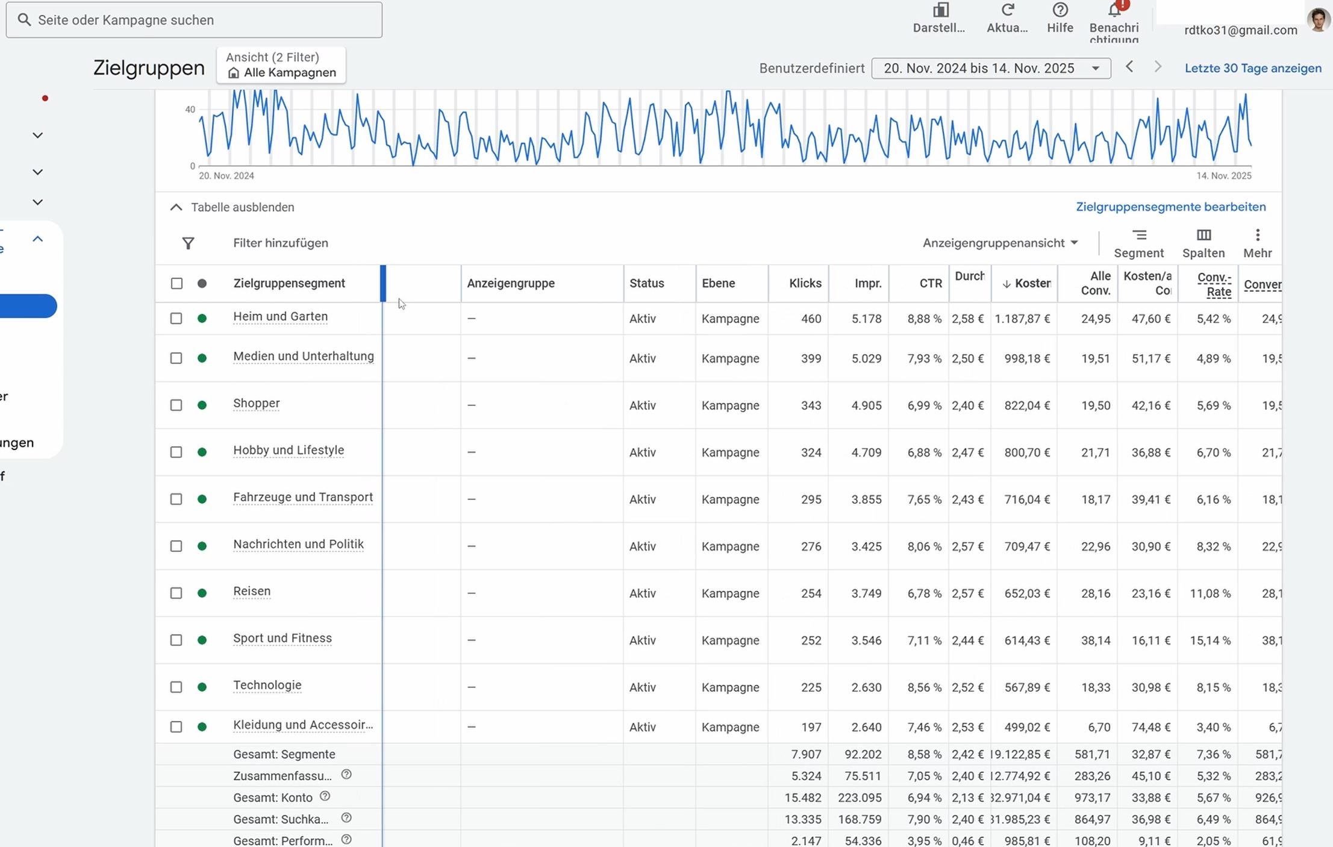This screenshot has height=847, width=1333.
Task: Open the Alle Kampagnen view selector
Action: (x=280, y=65)
